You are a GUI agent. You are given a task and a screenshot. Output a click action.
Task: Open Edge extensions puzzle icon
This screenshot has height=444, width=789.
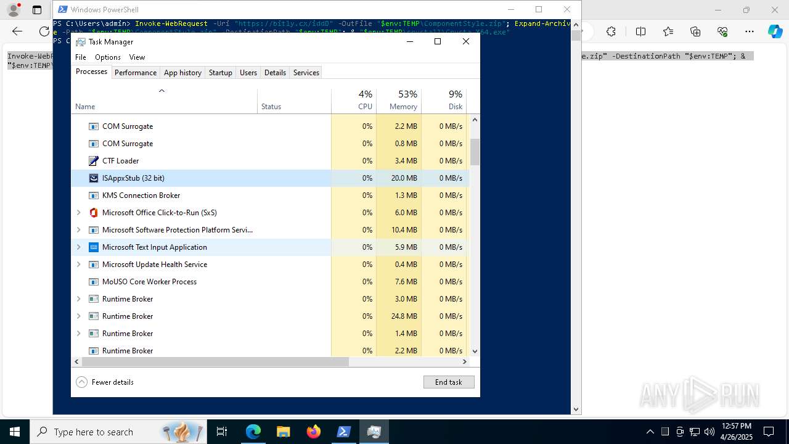click(x=611, y=31)
